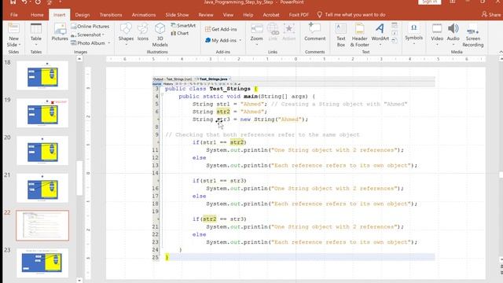Expand the Photo Album dropdown arrow
Viewport: 503px width, 283px height.
109,43
